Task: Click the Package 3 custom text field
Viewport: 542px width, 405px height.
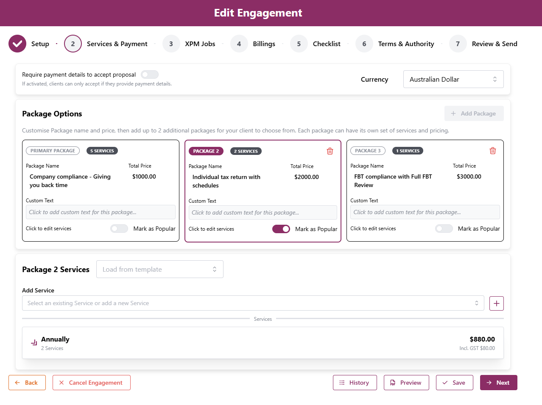Action: (x=425, y=212)
